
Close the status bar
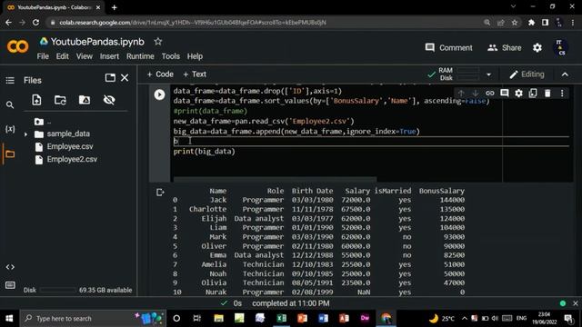(576, 303)
